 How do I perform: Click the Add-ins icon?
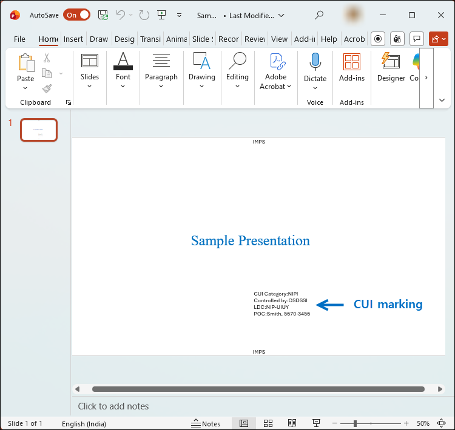click(351, 62)
